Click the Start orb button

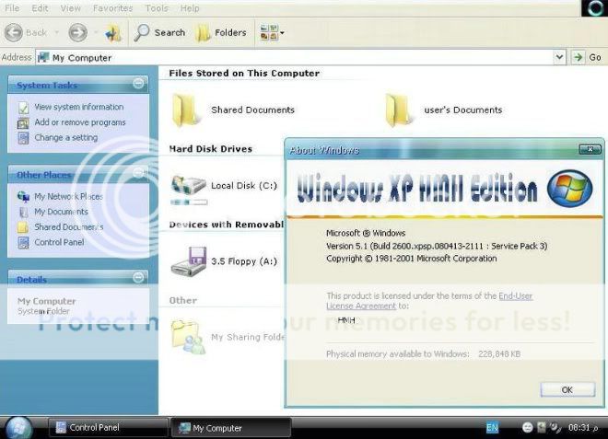[18, 428]
